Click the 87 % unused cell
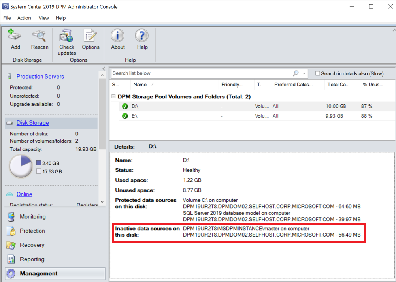396x282 pixels. tap(366, 107)
